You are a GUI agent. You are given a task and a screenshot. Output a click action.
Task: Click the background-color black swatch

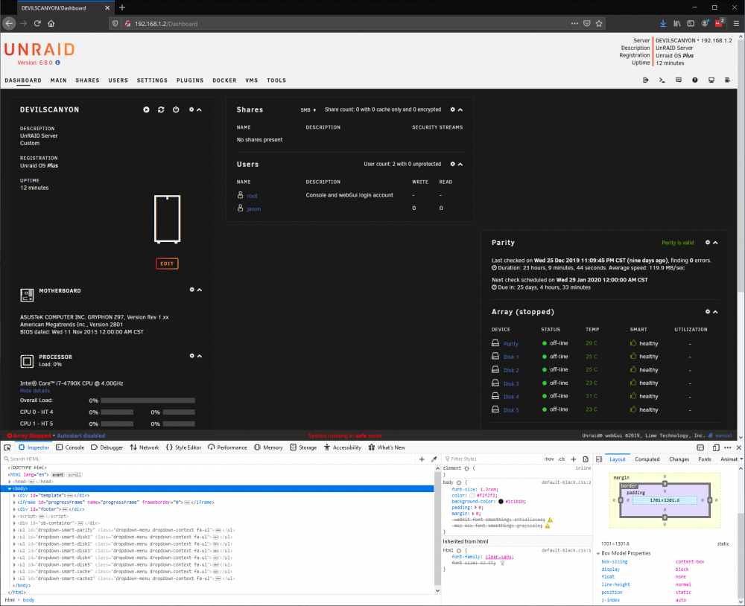point(501,502)
